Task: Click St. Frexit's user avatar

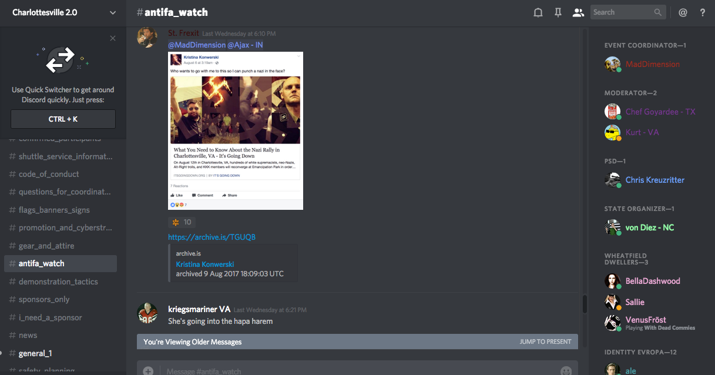Action: coord(147,37)
